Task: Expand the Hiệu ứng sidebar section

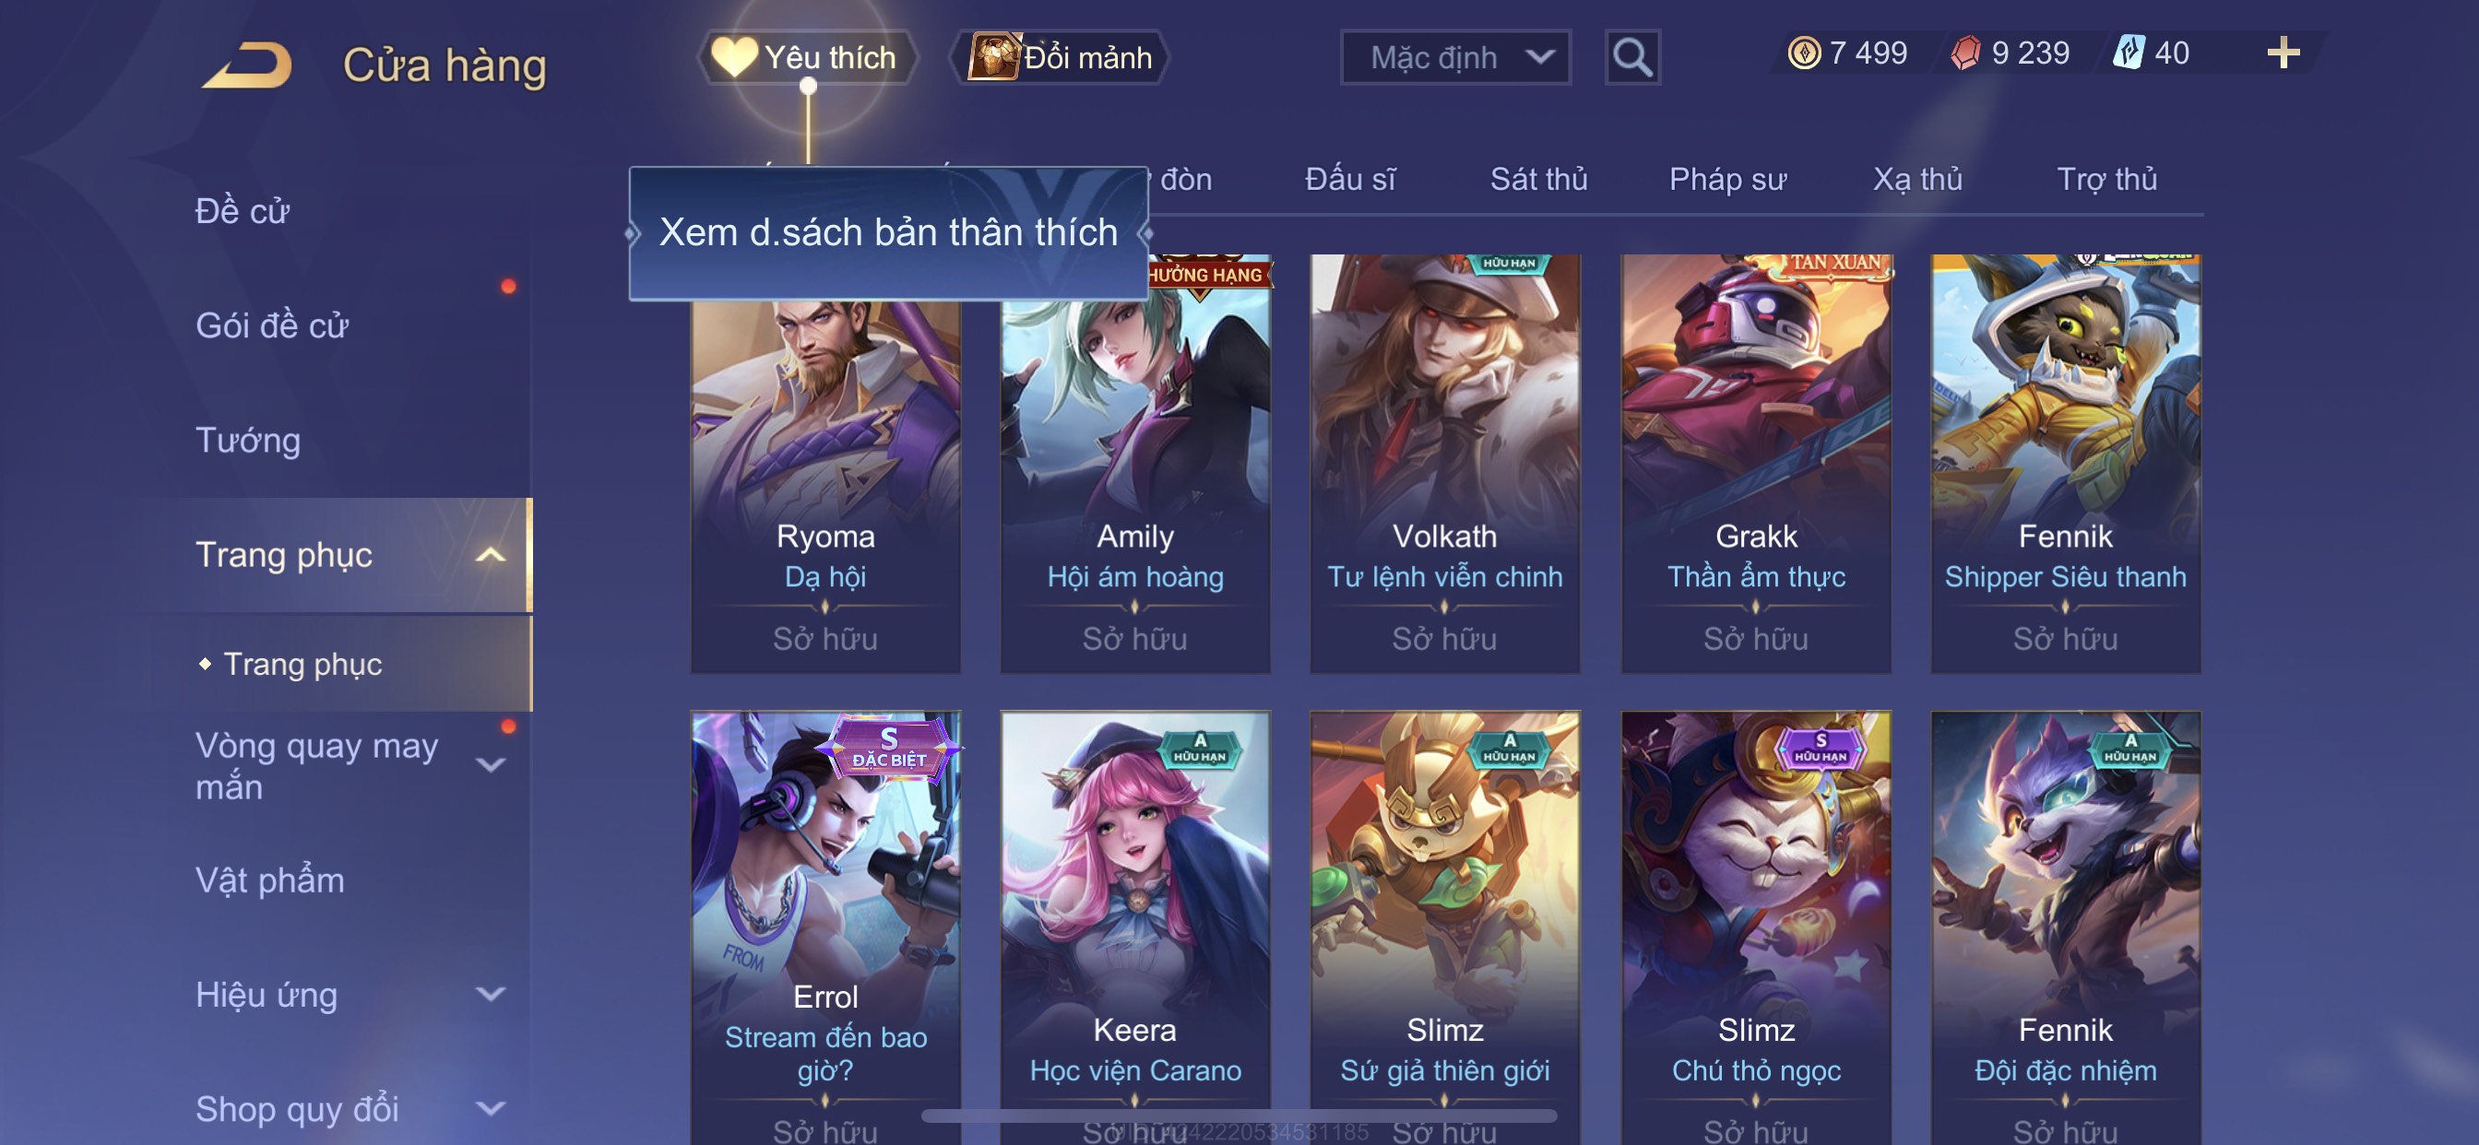Action: pyautogui.click(x=491, y=994)
